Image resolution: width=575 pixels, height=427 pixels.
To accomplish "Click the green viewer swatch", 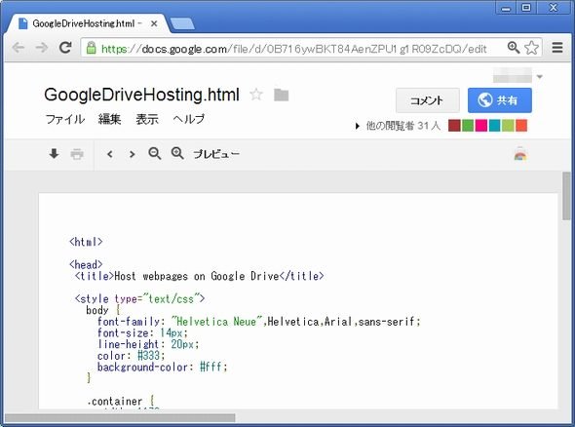I will (x=468, y=126).
